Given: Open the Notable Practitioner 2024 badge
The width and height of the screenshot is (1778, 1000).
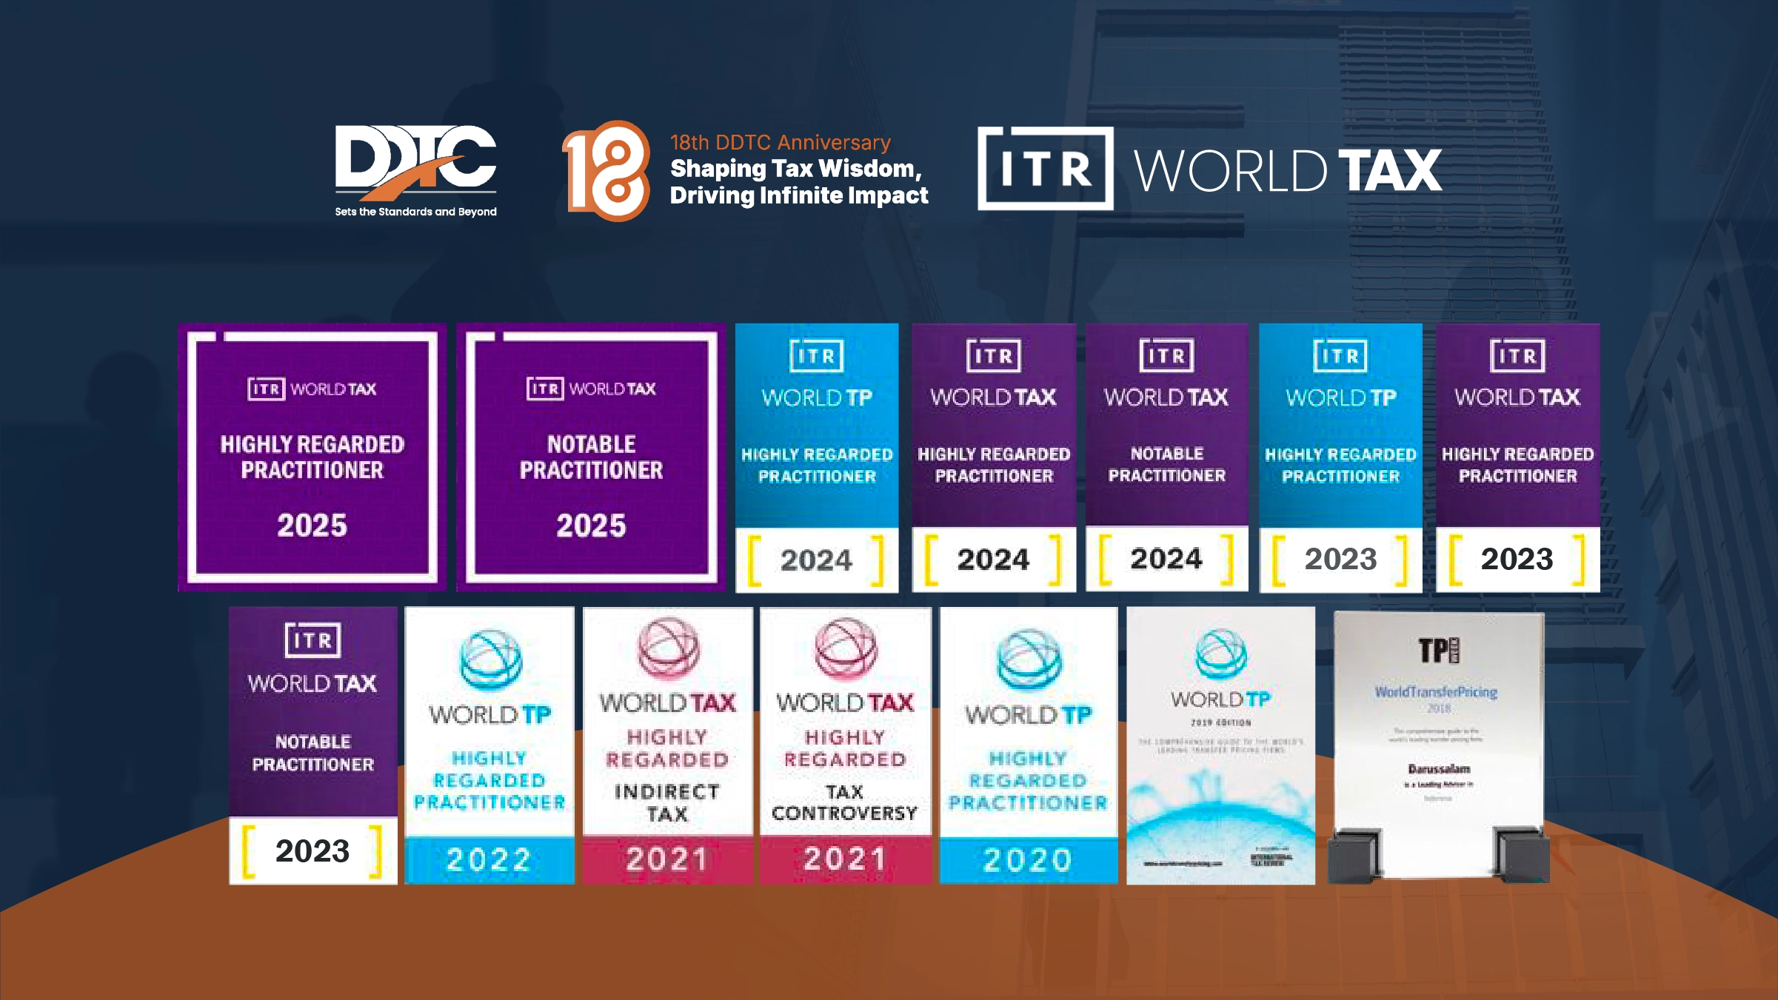Looking at the screenshot, I should click(x=1167, y=455).
